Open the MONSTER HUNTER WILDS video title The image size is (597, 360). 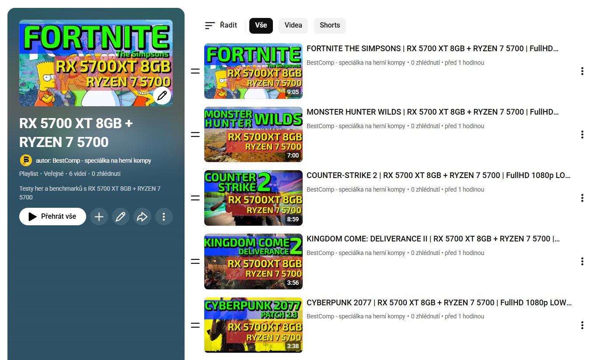(x=433, y=112)
